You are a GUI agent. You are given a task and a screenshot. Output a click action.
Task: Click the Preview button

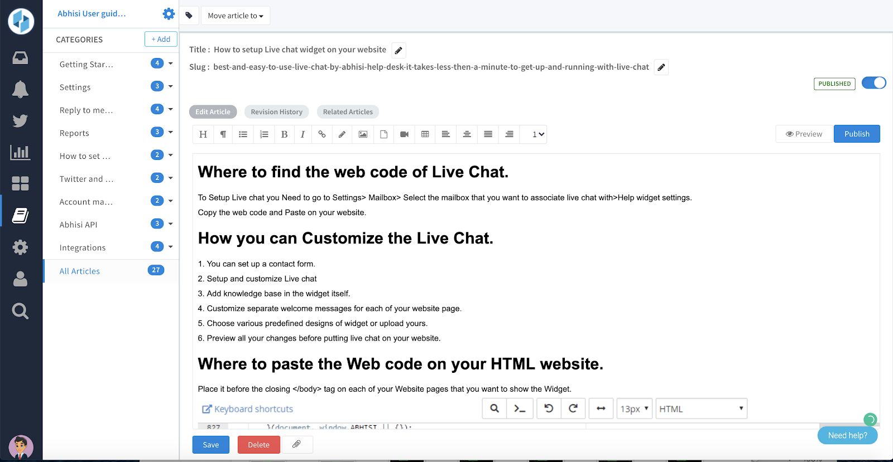(x=804, y=134)
